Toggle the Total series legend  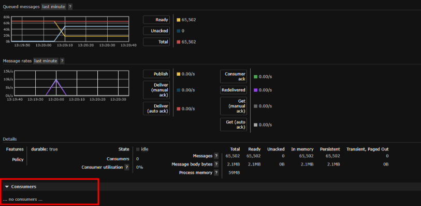tap(156, 42)
